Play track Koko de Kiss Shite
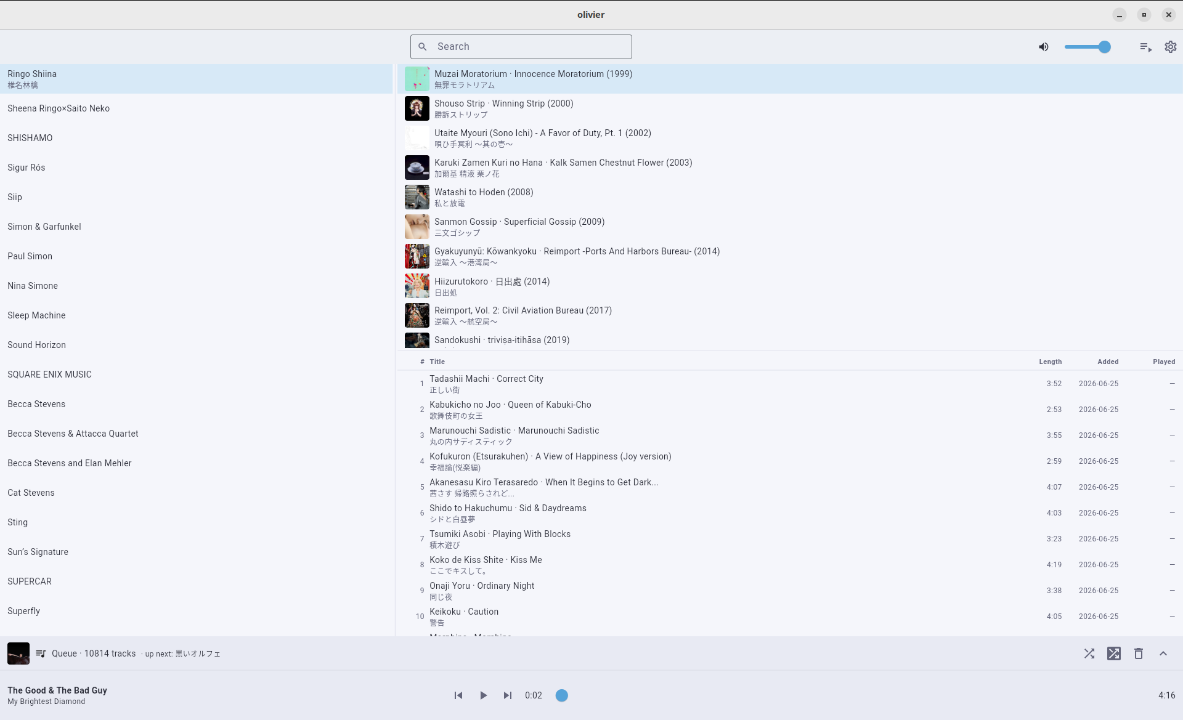The width and height of the screenshot is (1183, 720). click(790, 565)
